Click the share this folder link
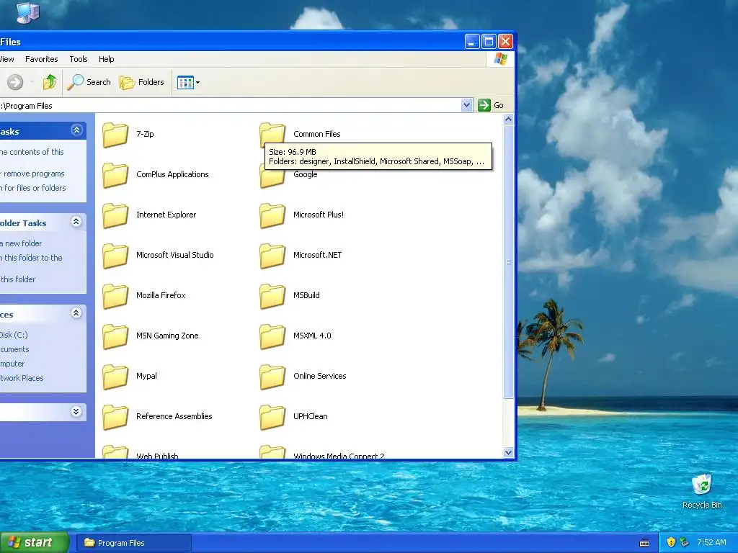The width and height of the screenshot is (738, 553). 17,279
